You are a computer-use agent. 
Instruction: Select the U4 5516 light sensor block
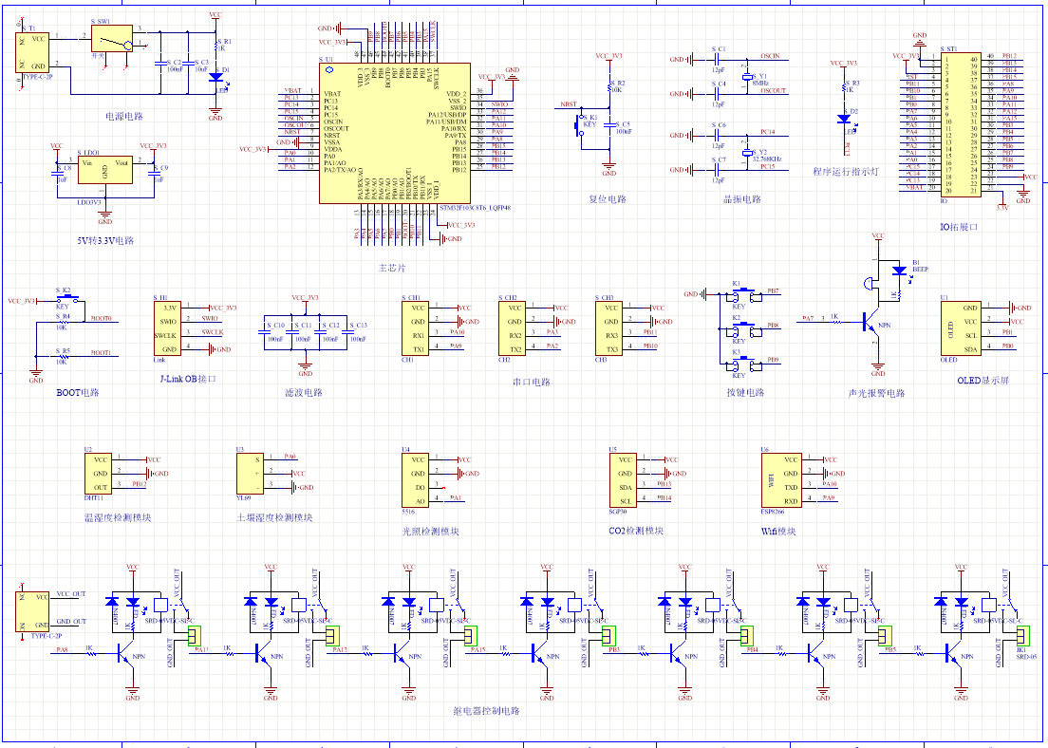click(x=415, y=480)
